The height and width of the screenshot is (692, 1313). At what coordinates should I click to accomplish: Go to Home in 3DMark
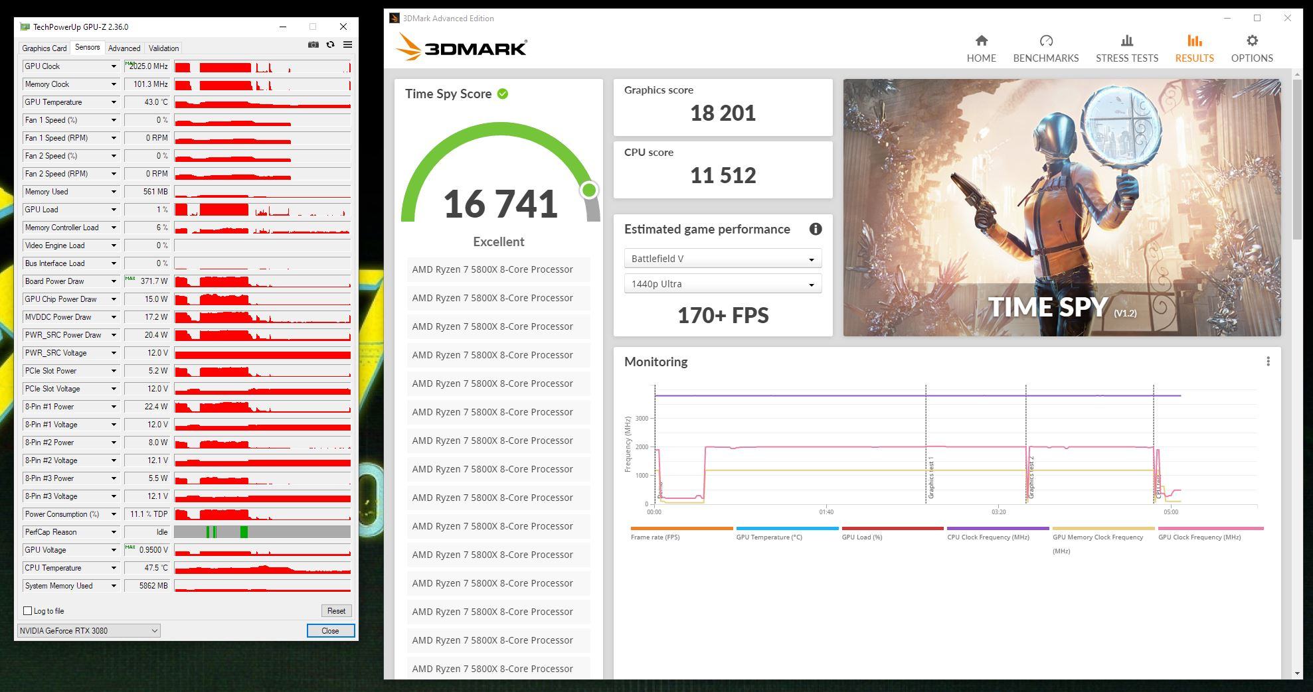click(x=981, y=49)
